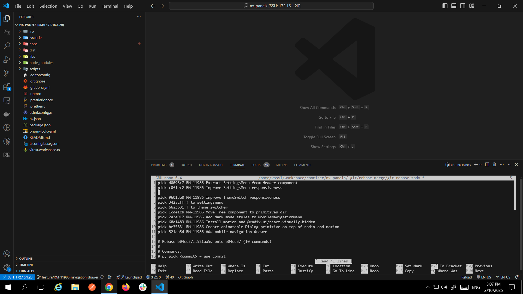Open Slack from the Windows taskbar

143,287
